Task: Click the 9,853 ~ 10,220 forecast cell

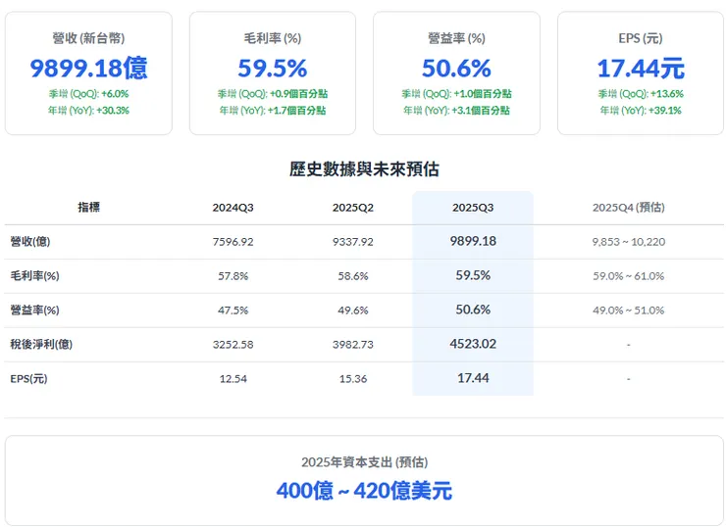Action: (x=628, y=242)
